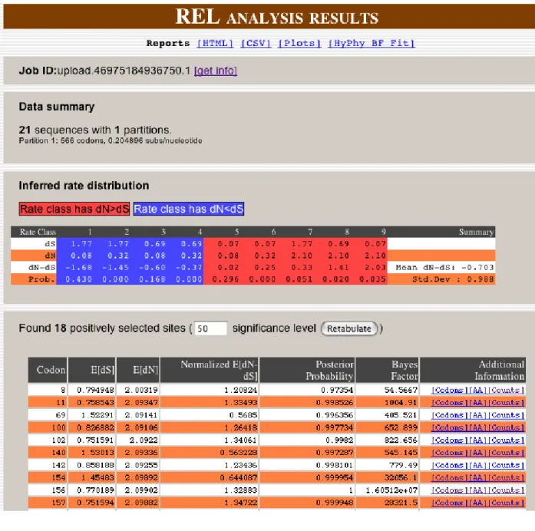This screenshot has height=531, width=535.
Task: Click the red dN>dS legend box
Action: pos(74,209)
